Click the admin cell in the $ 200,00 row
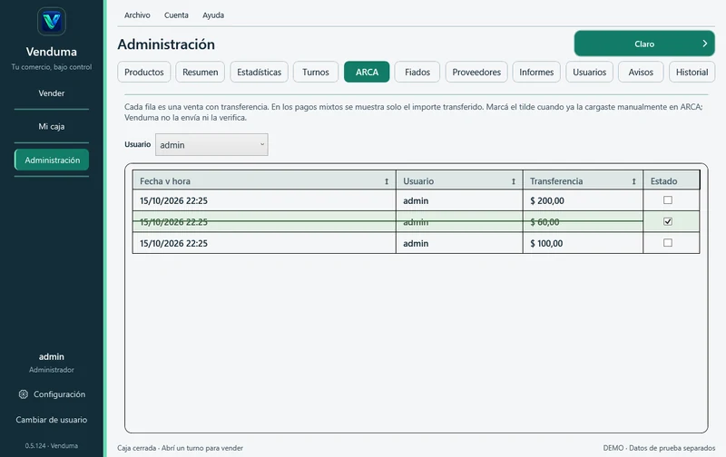This screenshot has height=457, width=726. coord(459,200)
